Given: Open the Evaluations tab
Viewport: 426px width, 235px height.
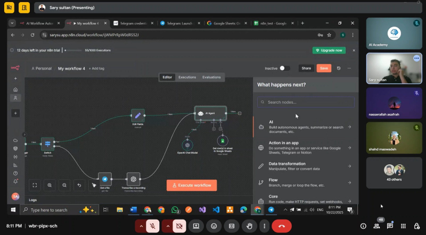Looking at the screenshot, I should [211, 77].
